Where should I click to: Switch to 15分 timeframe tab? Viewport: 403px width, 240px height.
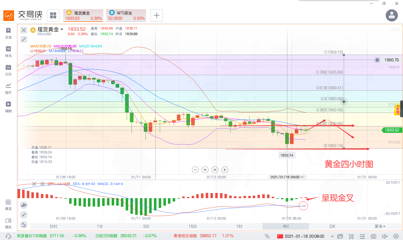click(x=193, y=226)
